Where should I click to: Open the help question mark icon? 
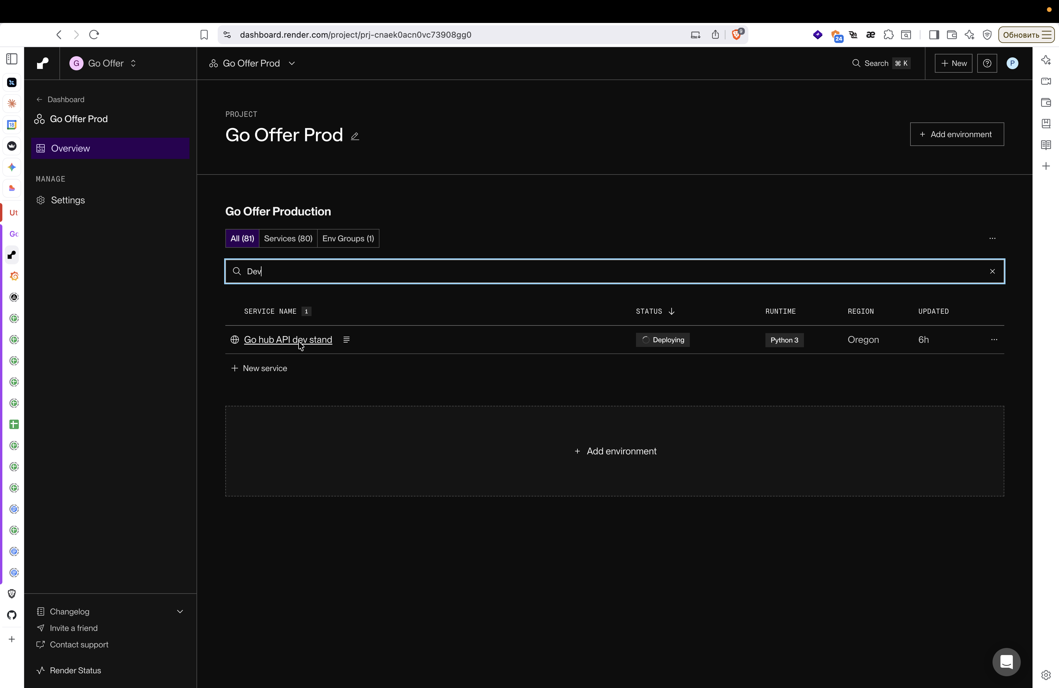coord(987,63)
